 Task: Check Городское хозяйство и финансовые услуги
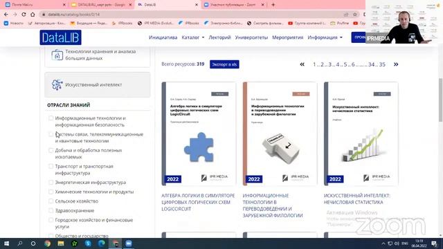coord(51,220)
